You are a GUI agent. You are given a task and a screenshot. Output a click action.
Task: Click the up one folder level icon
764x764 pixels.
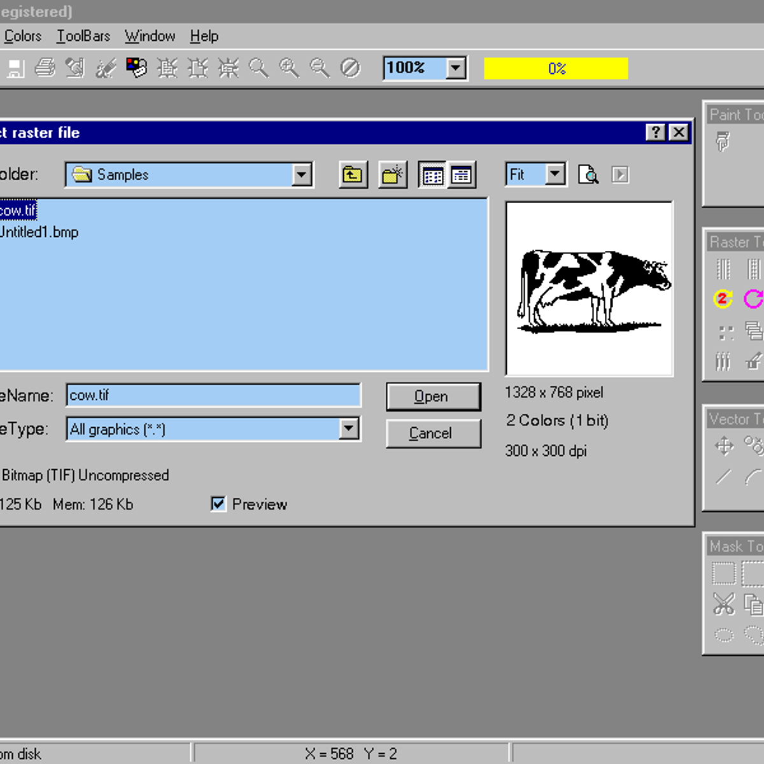[x=353, y=175]
